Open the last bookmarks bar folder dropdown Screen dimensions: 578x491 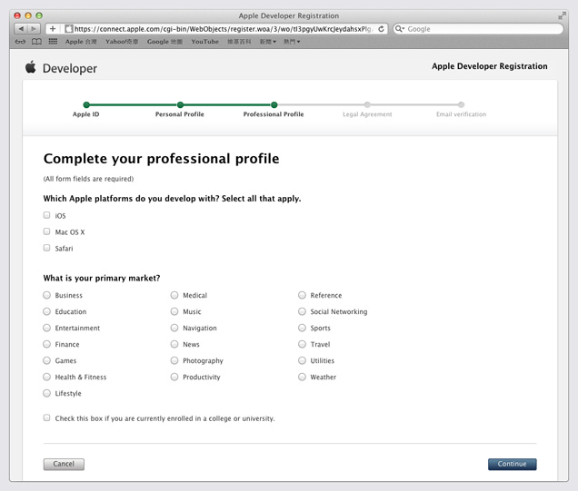[x=292, y=42]
